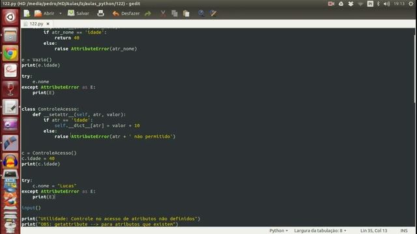Place cursor on 'class ControleAcesso:' line
The height and width of the screenshot is (234, 417).
(x=50, y=109)
